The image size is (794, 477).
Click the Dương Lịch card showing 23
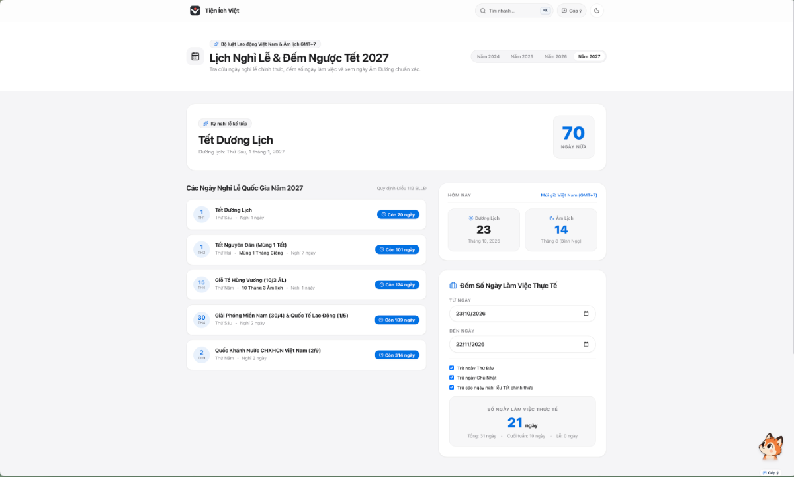(484, 230)
